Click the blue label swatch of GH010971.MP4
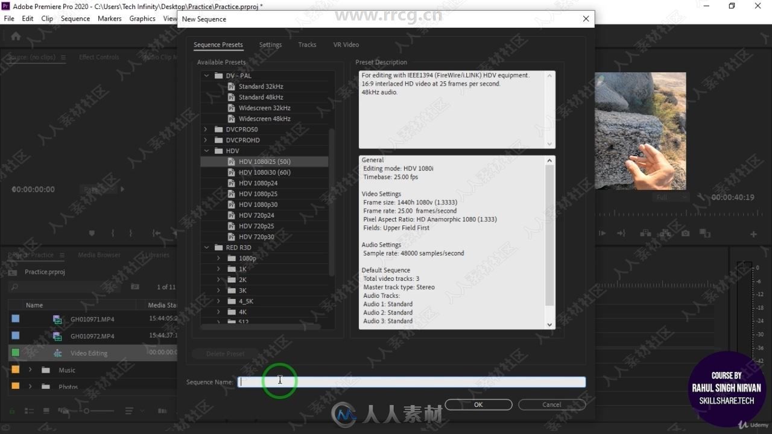 tap(16, 319)
